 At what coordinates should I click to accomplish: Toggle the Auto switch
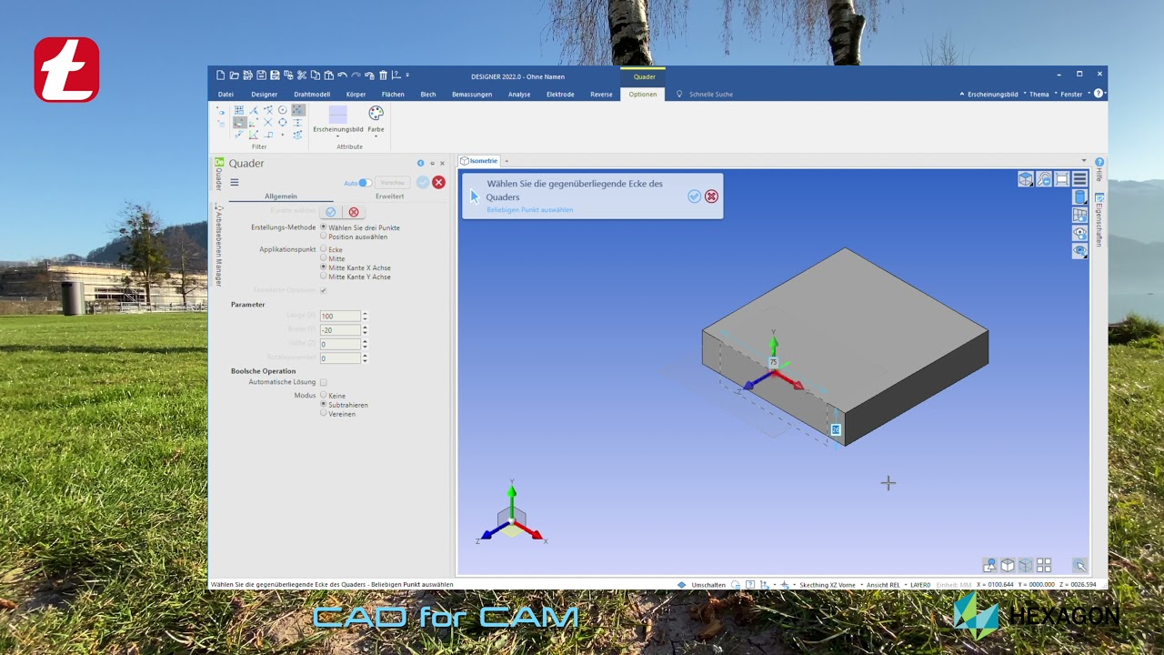[x=365, y=183]
